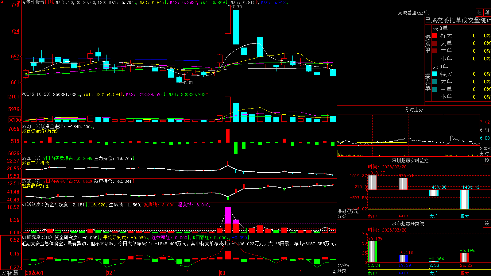Click the 笔 tick-mode button
Screen dimensions: 491x276
(487, 13)
